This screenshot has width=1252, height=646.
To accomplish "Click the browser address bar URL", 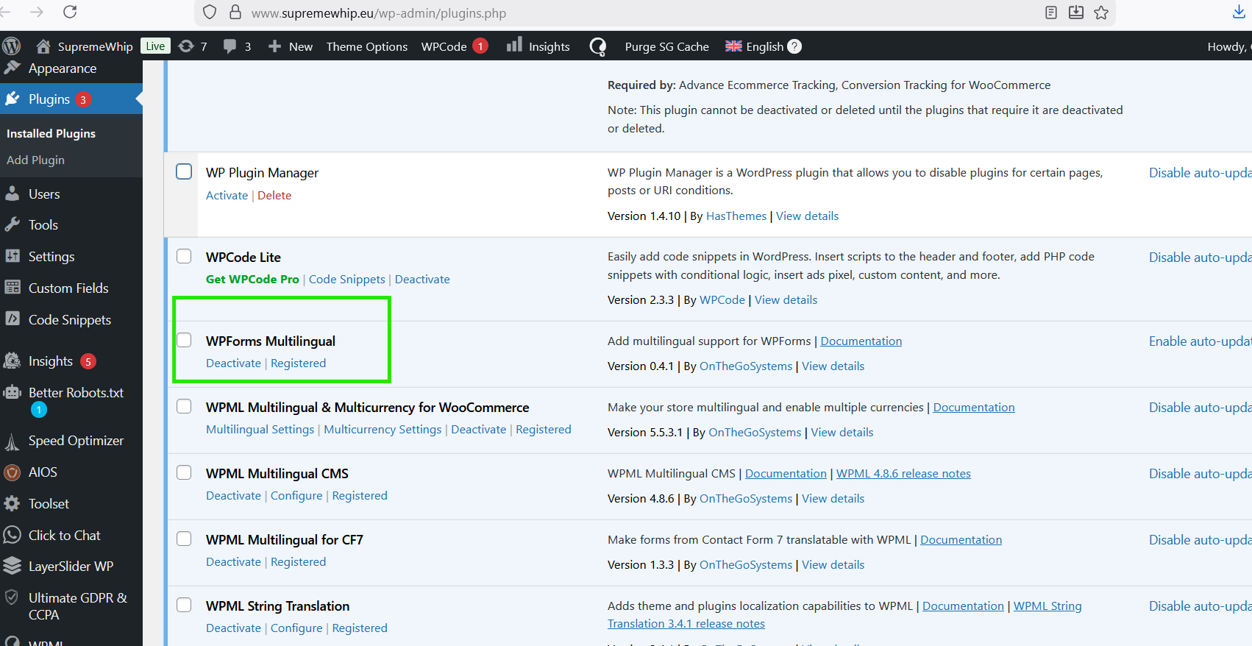I will [x=378, y=13].
